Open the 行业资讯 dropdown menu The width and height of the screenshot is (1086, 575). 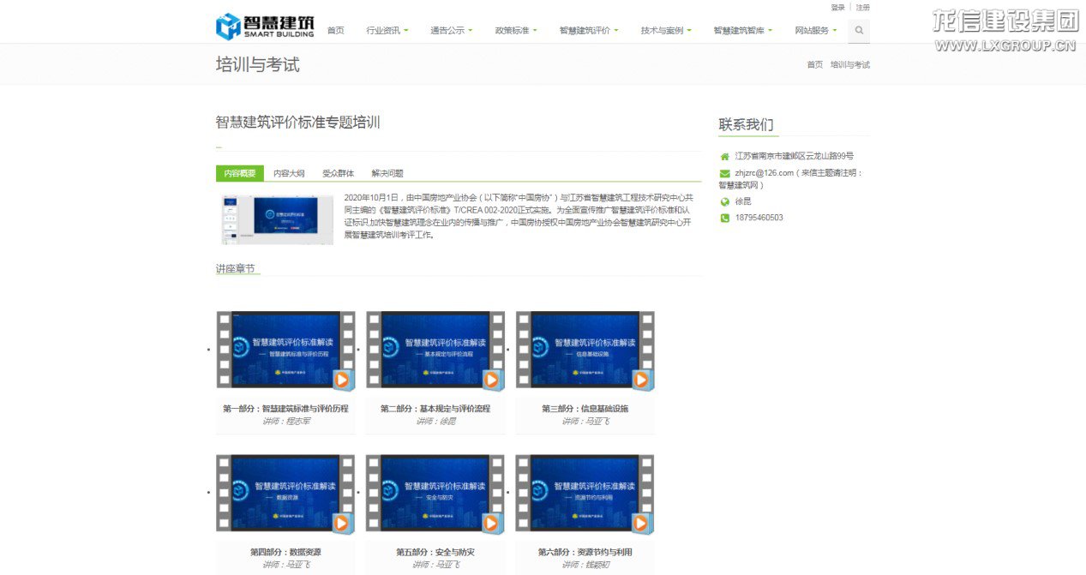coord(384,29)
